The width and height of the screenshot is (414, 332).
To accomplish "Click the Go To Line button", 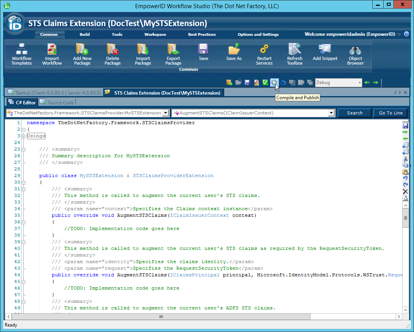I will click(x=390, y=112).
